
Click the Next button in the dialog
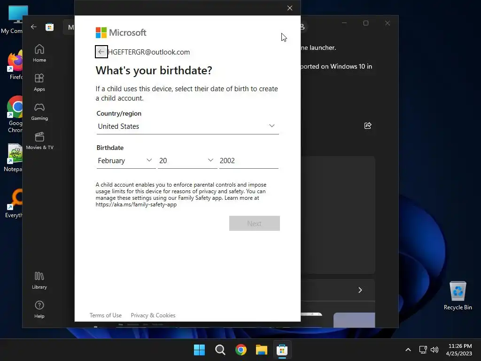[x=254, y=223]
